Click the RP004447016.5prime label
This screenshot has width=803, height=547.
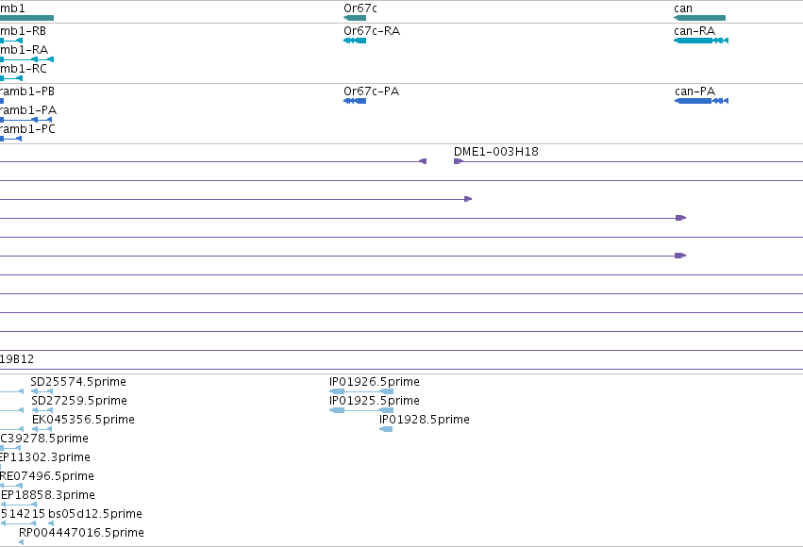[x=81, y=533]
